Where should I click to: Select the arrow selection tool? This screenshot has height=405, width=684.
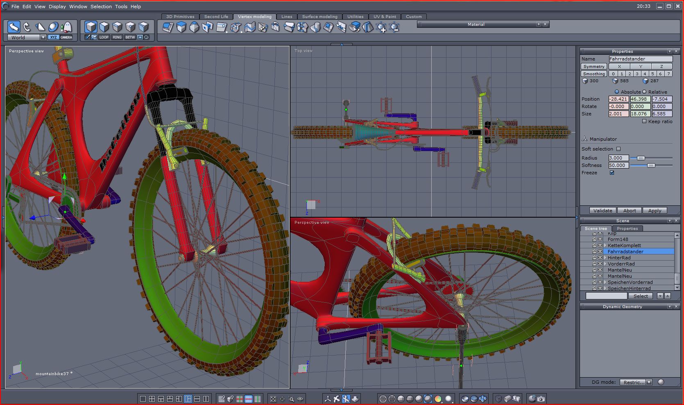[x=14, y=27]
